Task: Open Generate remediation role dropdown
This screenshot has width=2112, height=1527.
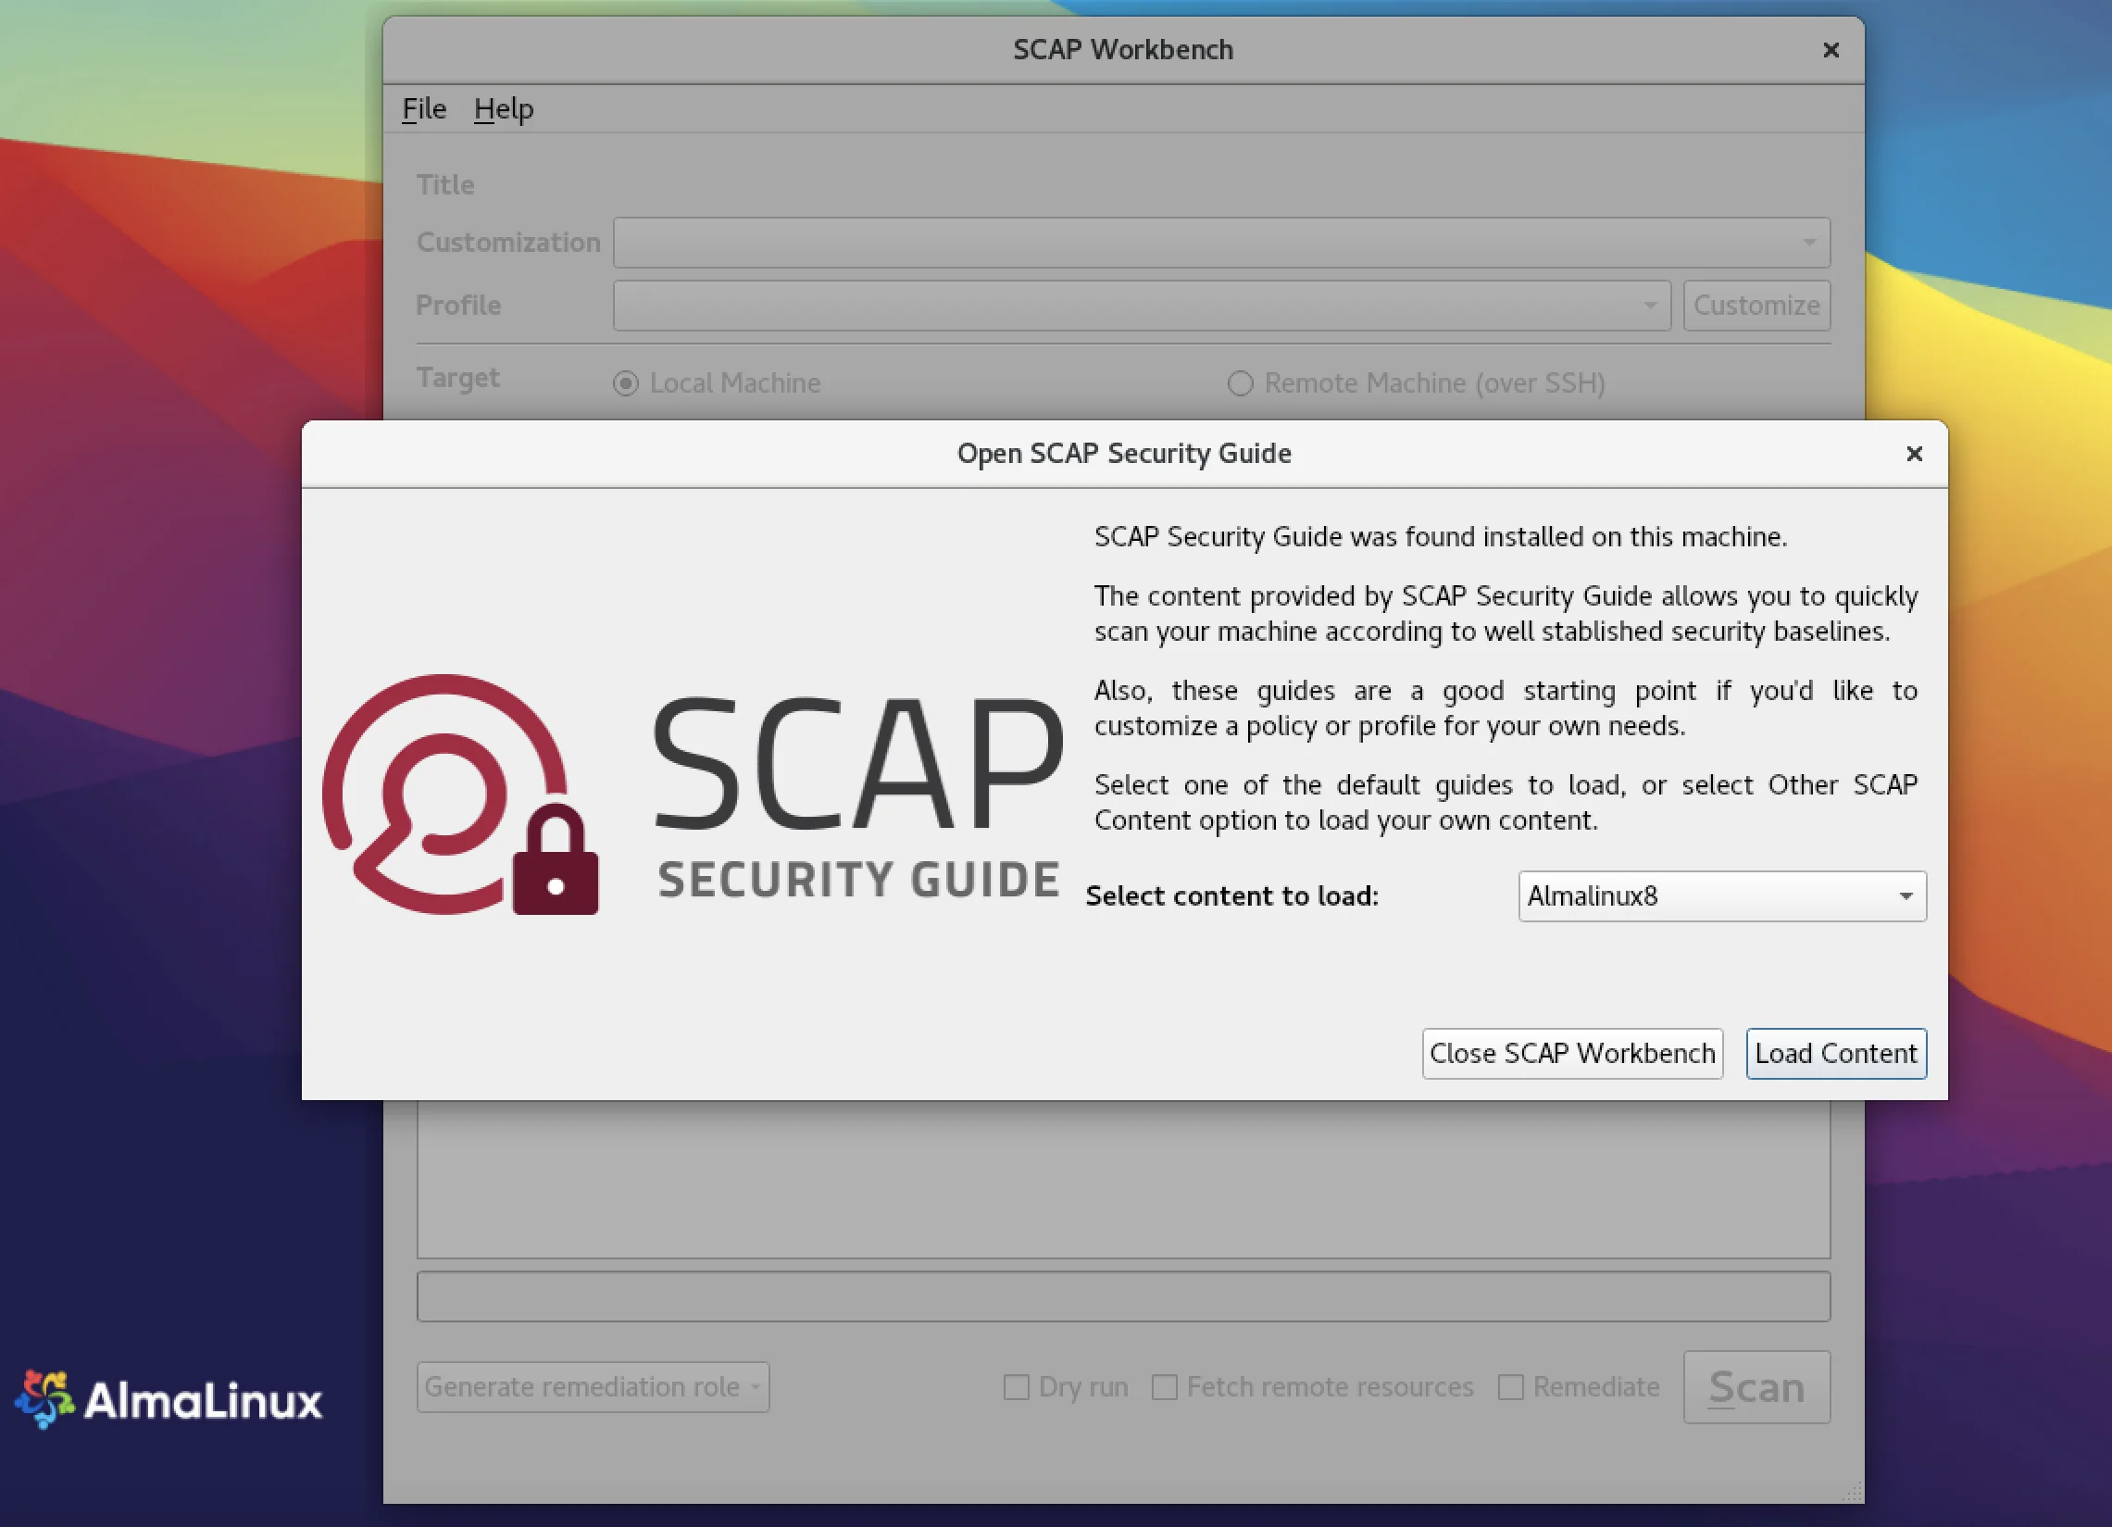Action: coord(593,1387)
